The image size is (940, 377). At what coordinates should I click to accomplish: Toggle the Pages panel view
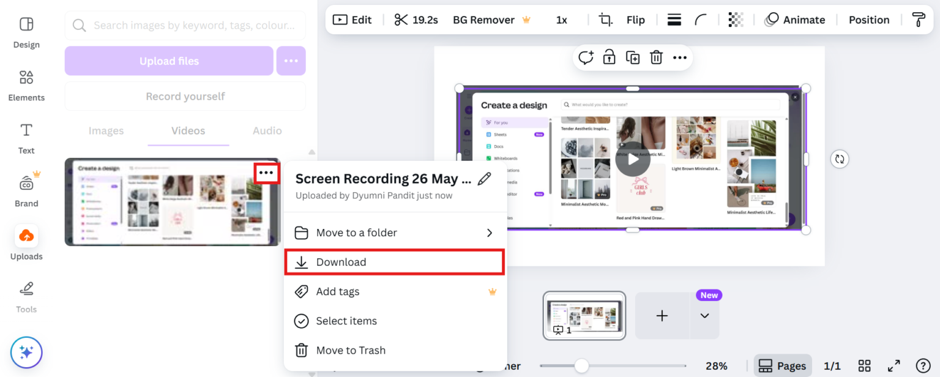[x=783, y=365]
